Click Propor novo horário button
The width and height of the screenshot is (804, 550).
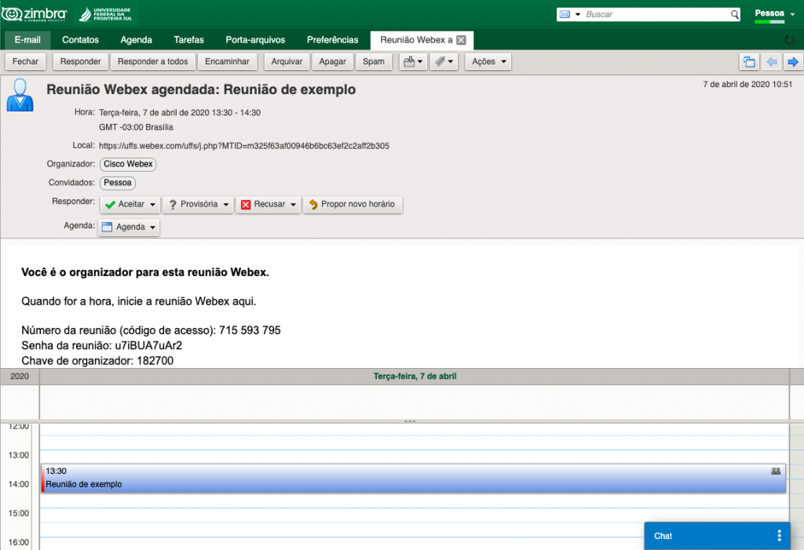[x=353, y=205]
